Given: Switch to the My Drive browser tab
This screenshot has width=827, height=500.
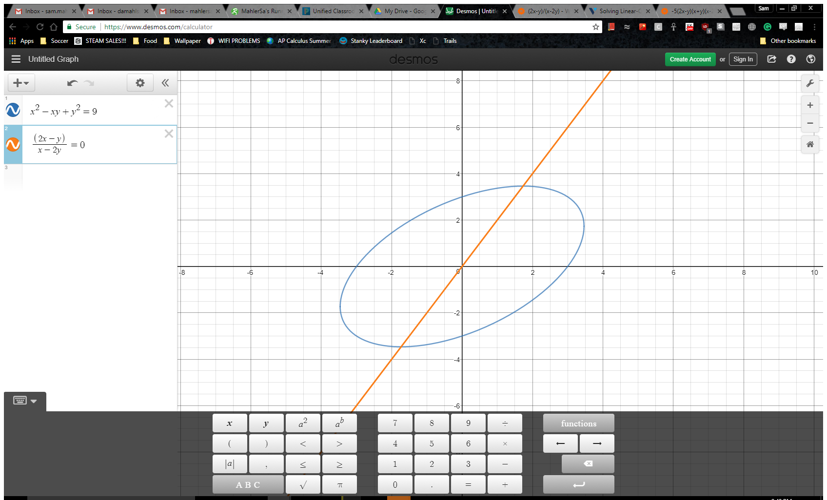Looking at the screenshot, I should pyautogui.click(x=404, y=11).
